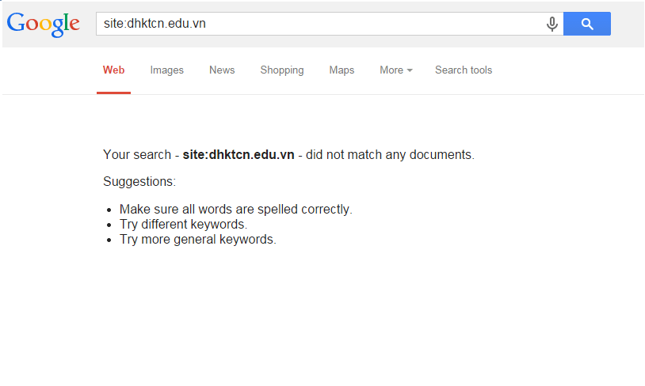Start voice search with the microphone icon
This screenshot has height=386, width=645.
[552, 24]
